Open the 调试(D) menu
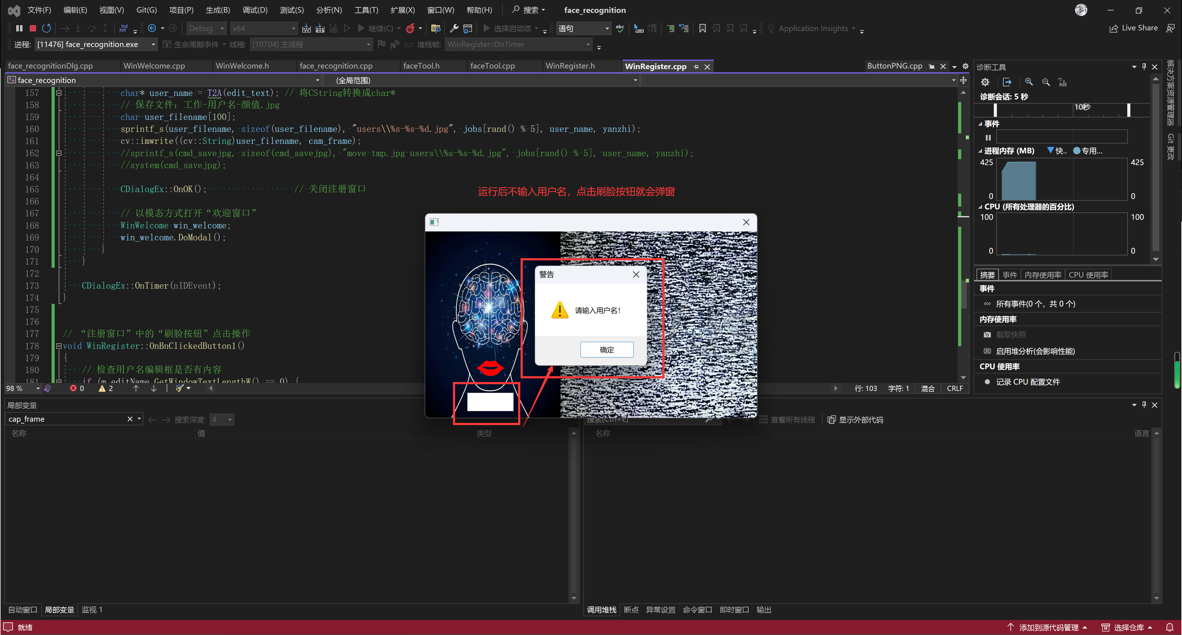Image resolution: width=1182 pixels, height=635 pixels. [255, 10]
